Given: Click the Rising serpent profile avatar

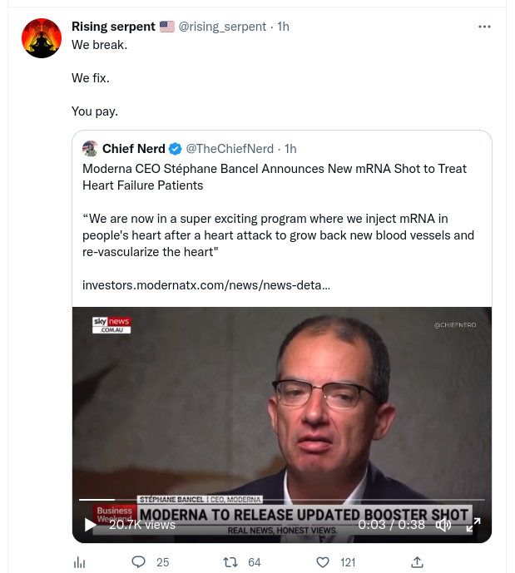Looking at the screenshot, I should click(x=42, y=38).
